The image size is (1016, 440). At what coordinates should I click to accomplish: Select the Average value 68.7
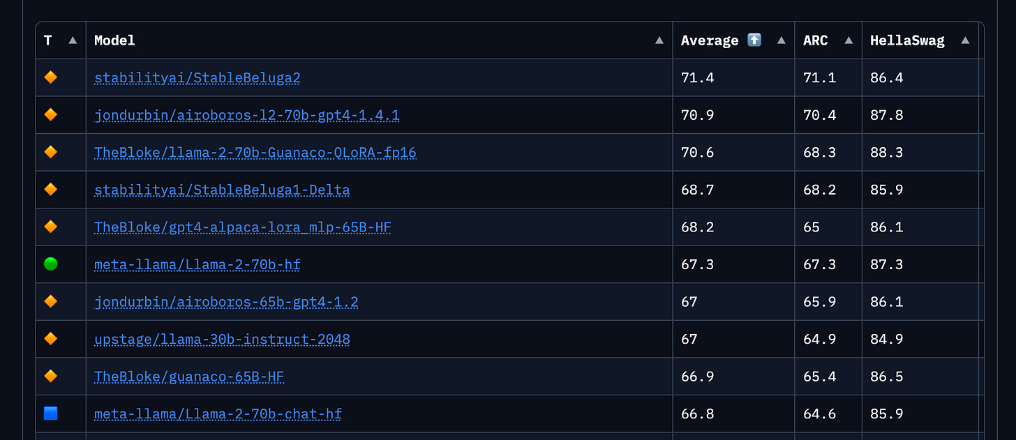point(698,190)
